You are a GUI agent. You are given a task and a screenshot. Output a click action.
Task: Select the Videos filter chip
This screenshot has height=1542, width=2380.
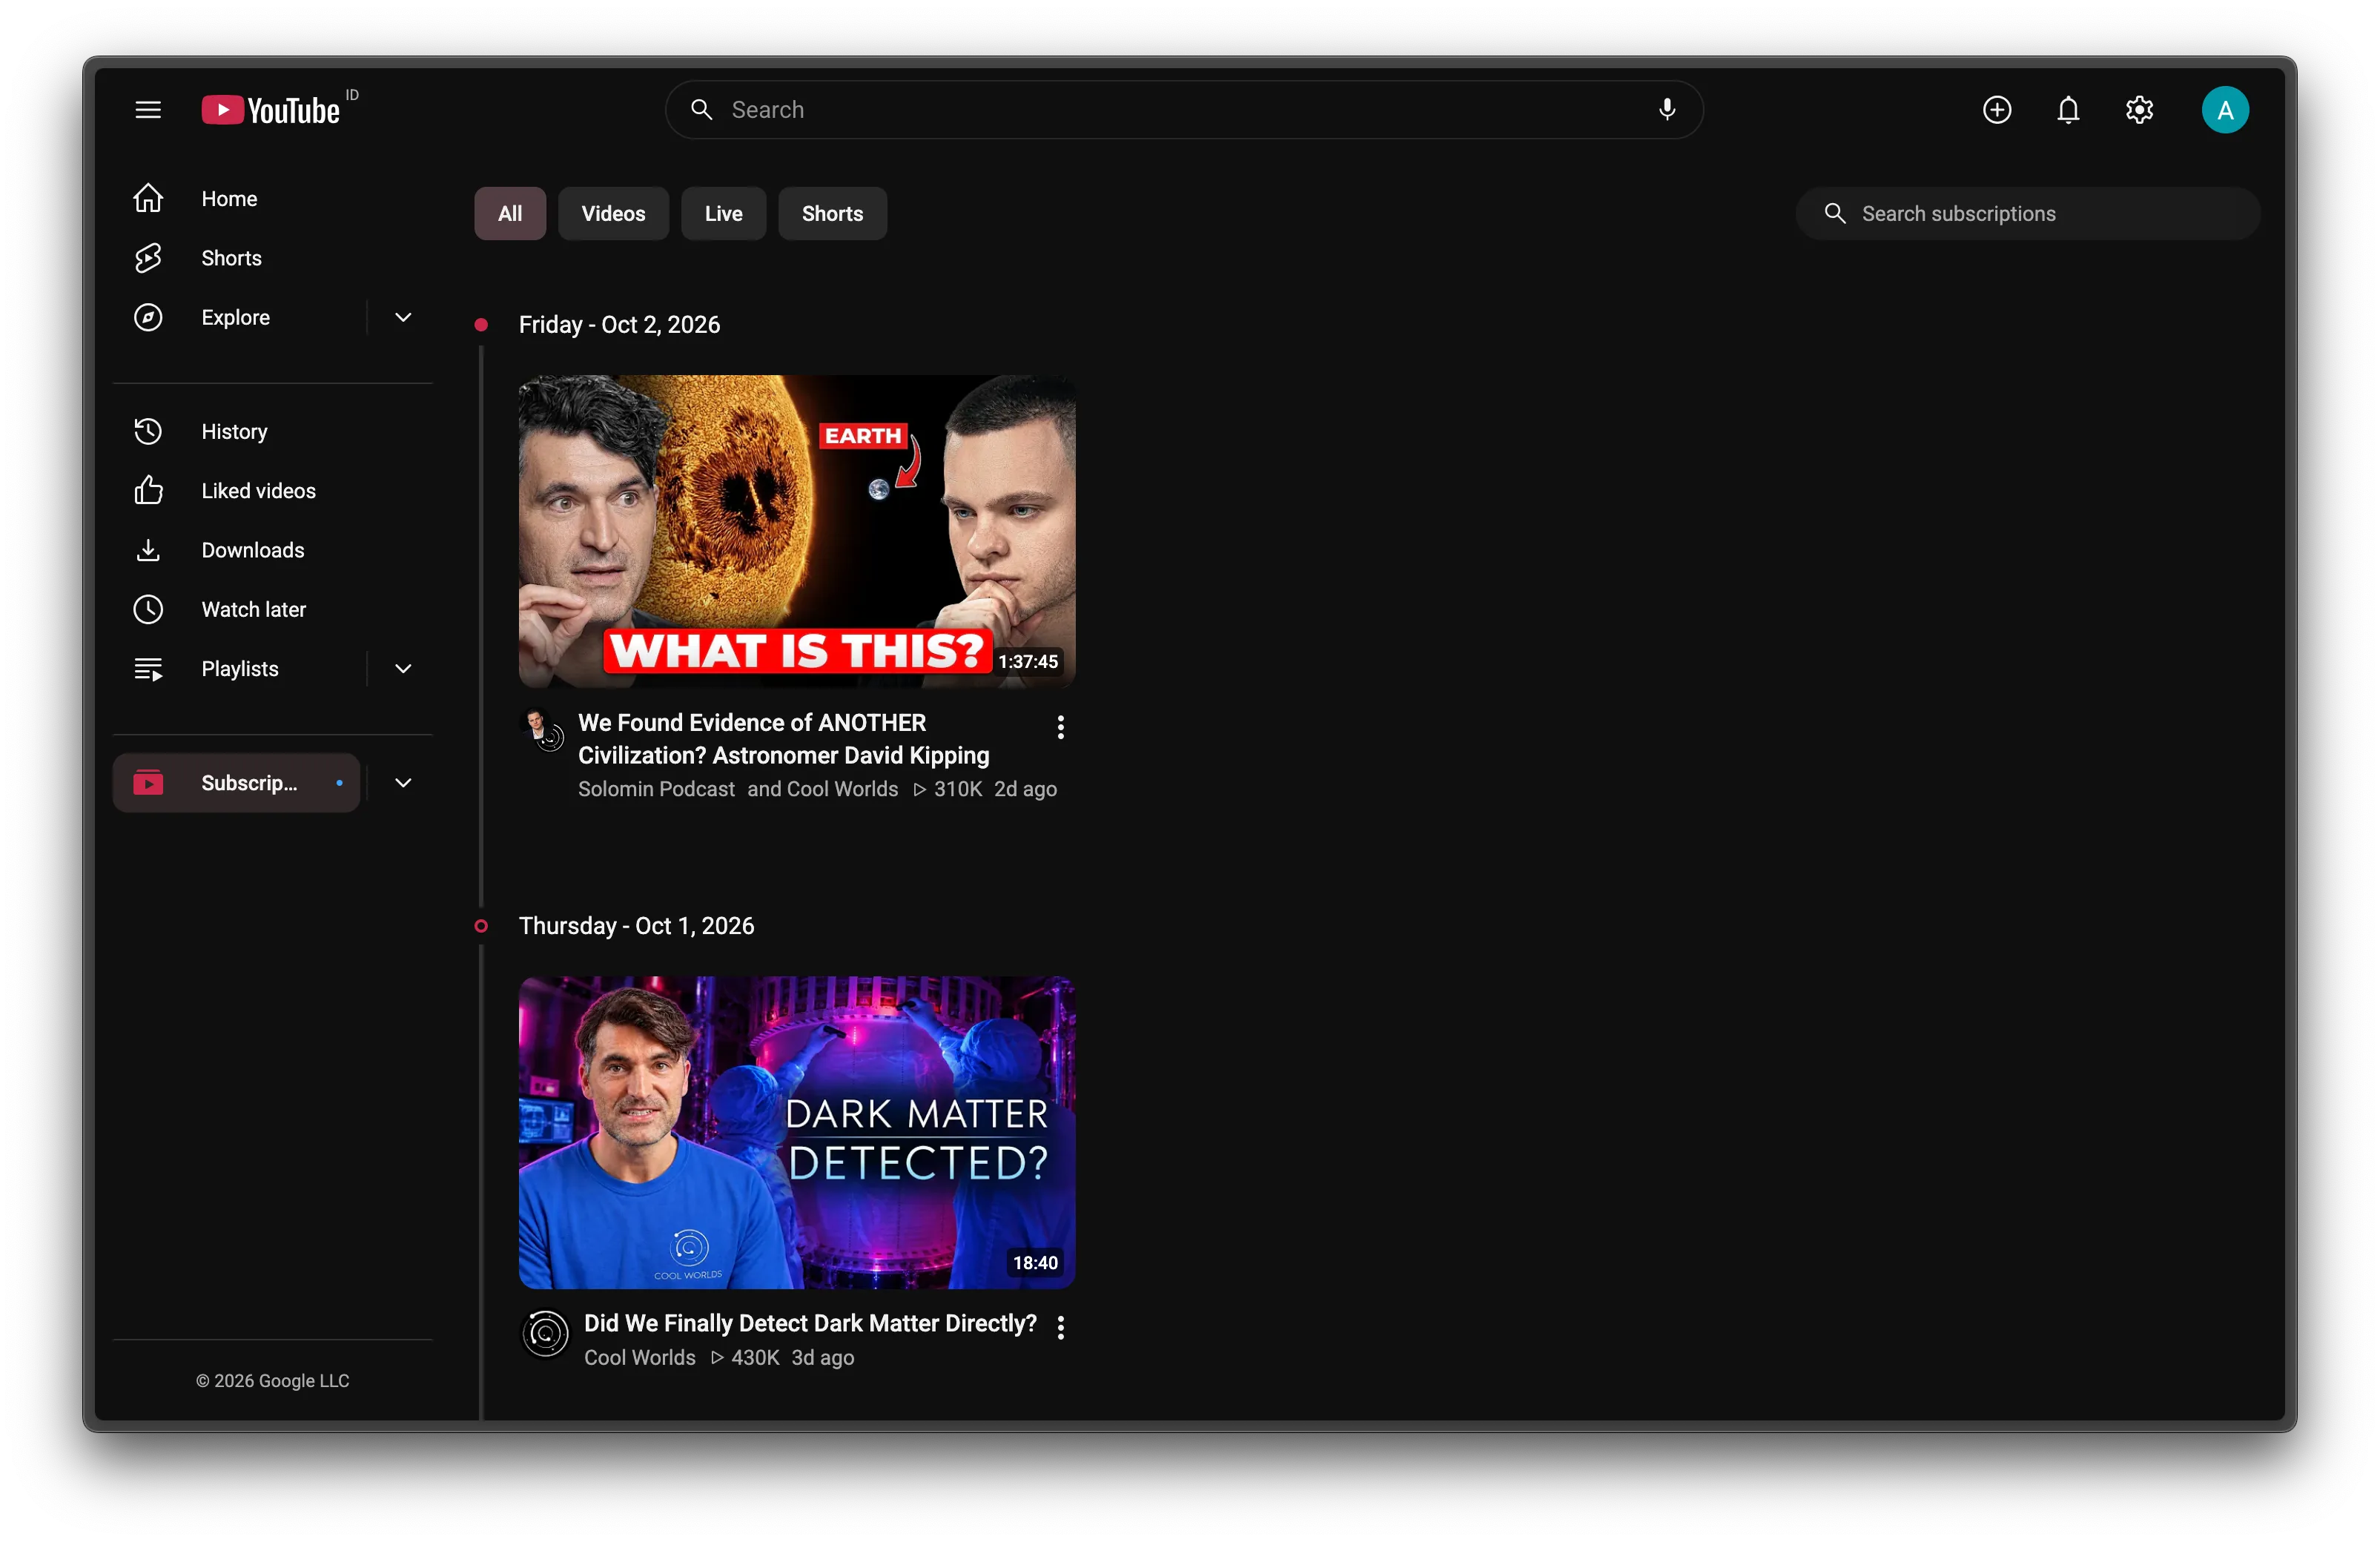click(x=613, y=213)
